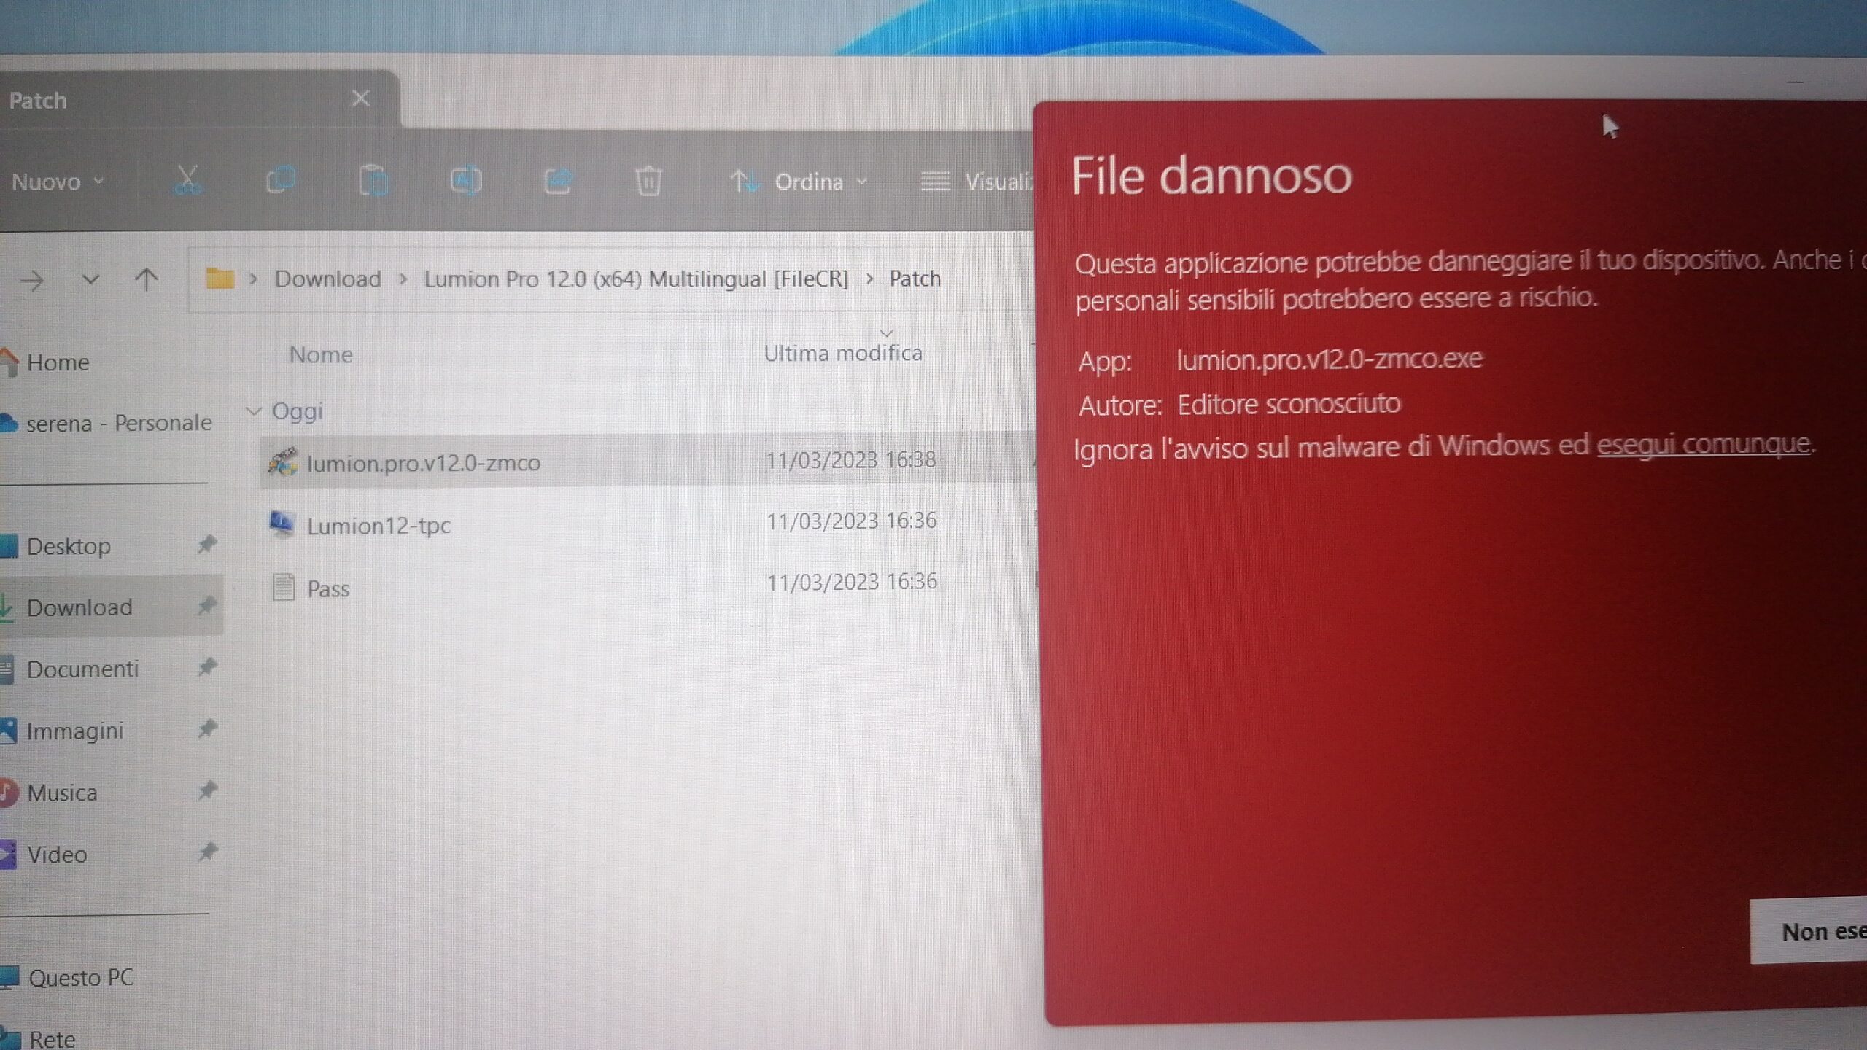
Task: Sort by Nome column header
Action: pos(321,355)
